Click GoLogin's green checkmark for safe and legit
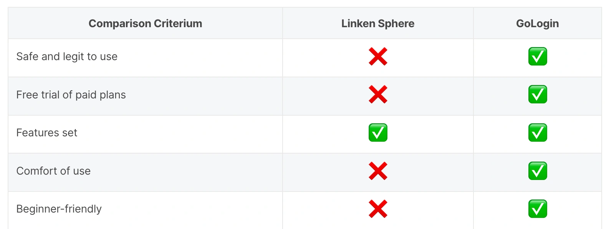Screen dimensions: 609x229 point(538,57)
